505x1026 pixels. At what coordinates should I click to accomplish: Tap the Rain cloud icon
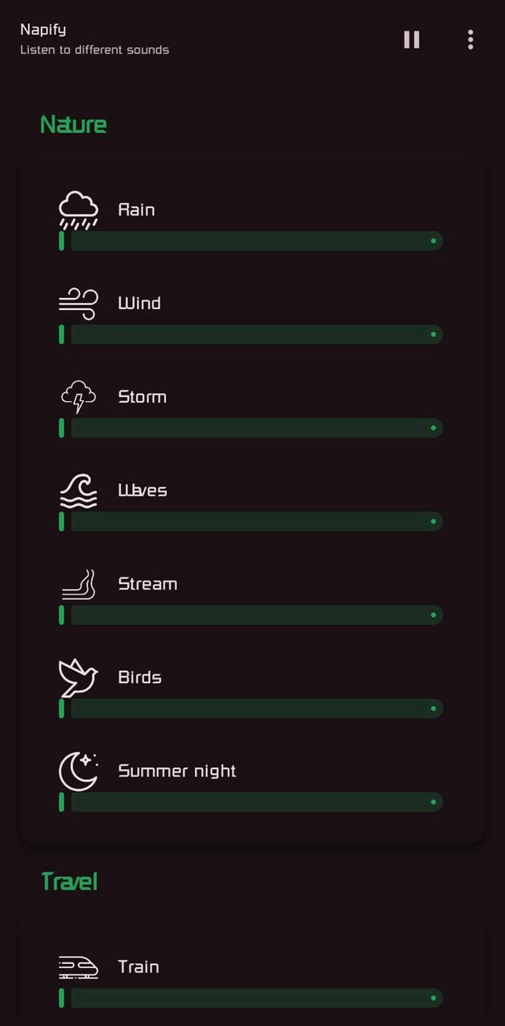78,210
